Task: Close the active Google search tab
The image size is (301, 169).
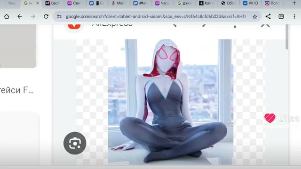Action: (38, 3)
